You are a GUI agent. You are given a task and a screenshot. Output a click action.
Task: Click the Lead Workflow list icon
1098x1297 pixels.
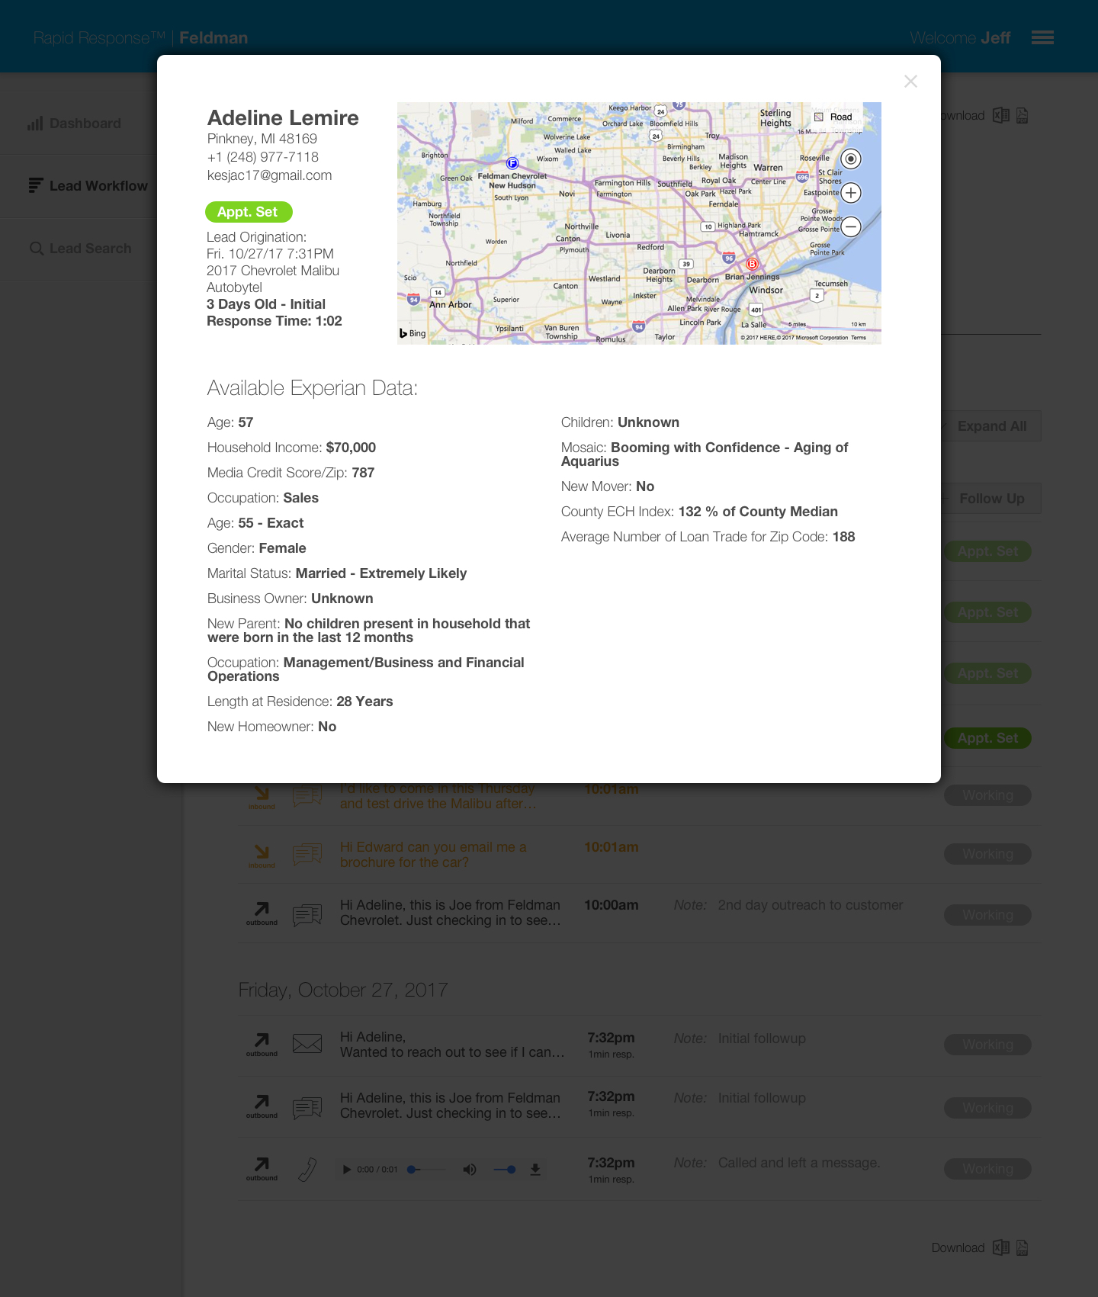pos(36,185)
